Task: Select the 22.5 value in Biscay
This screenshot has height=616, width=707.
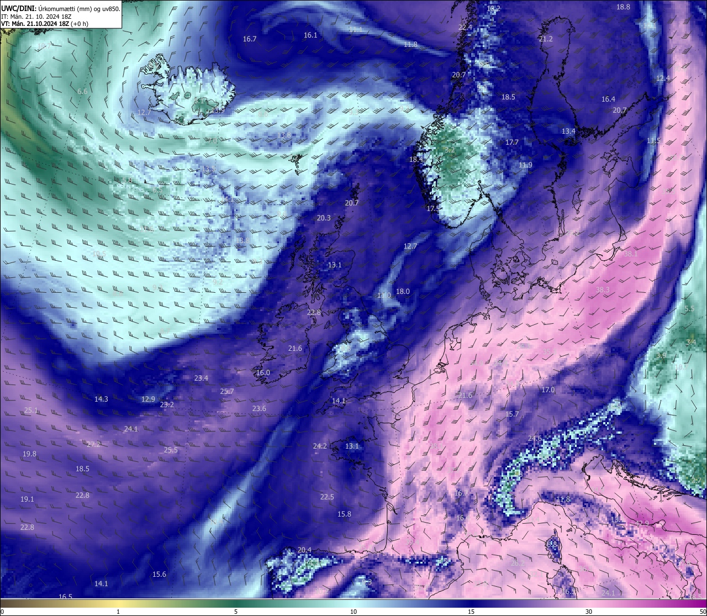Action: [327, 497]
